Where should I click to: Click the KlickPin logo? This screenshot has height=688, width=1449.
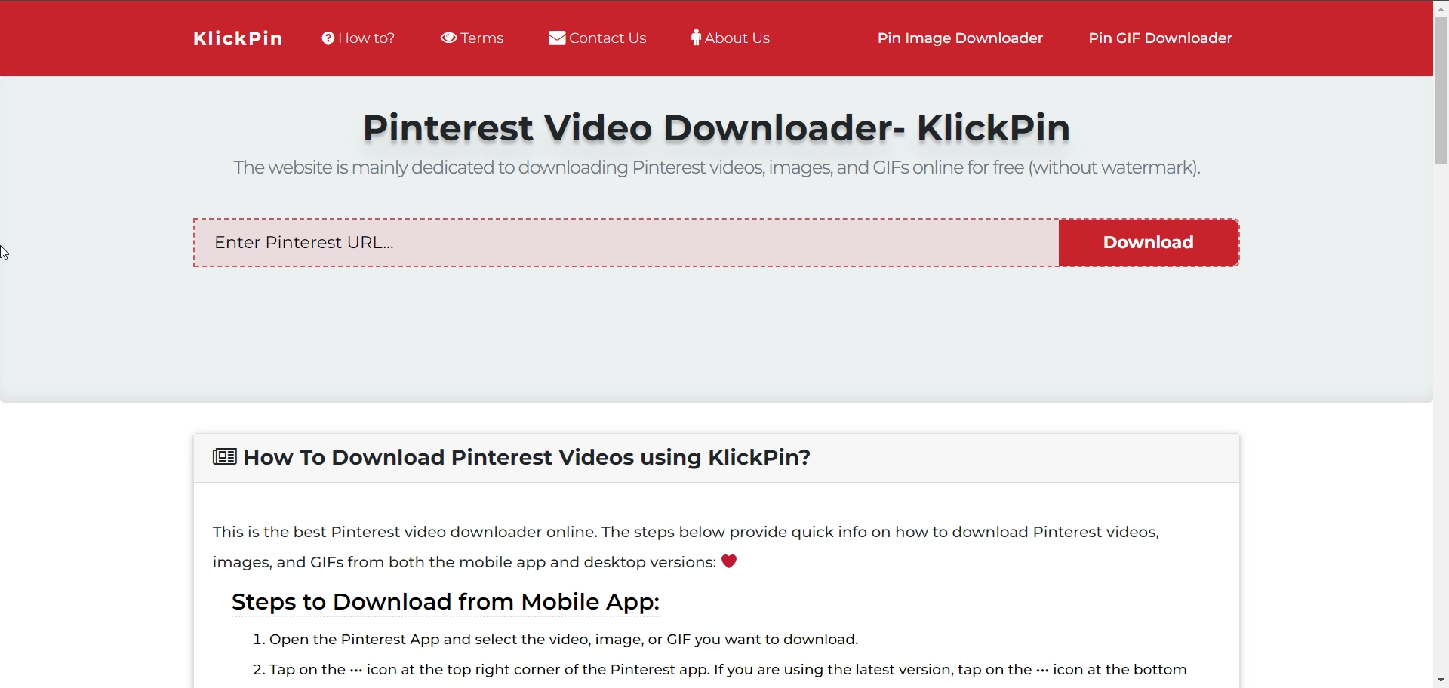pos(238,37)
